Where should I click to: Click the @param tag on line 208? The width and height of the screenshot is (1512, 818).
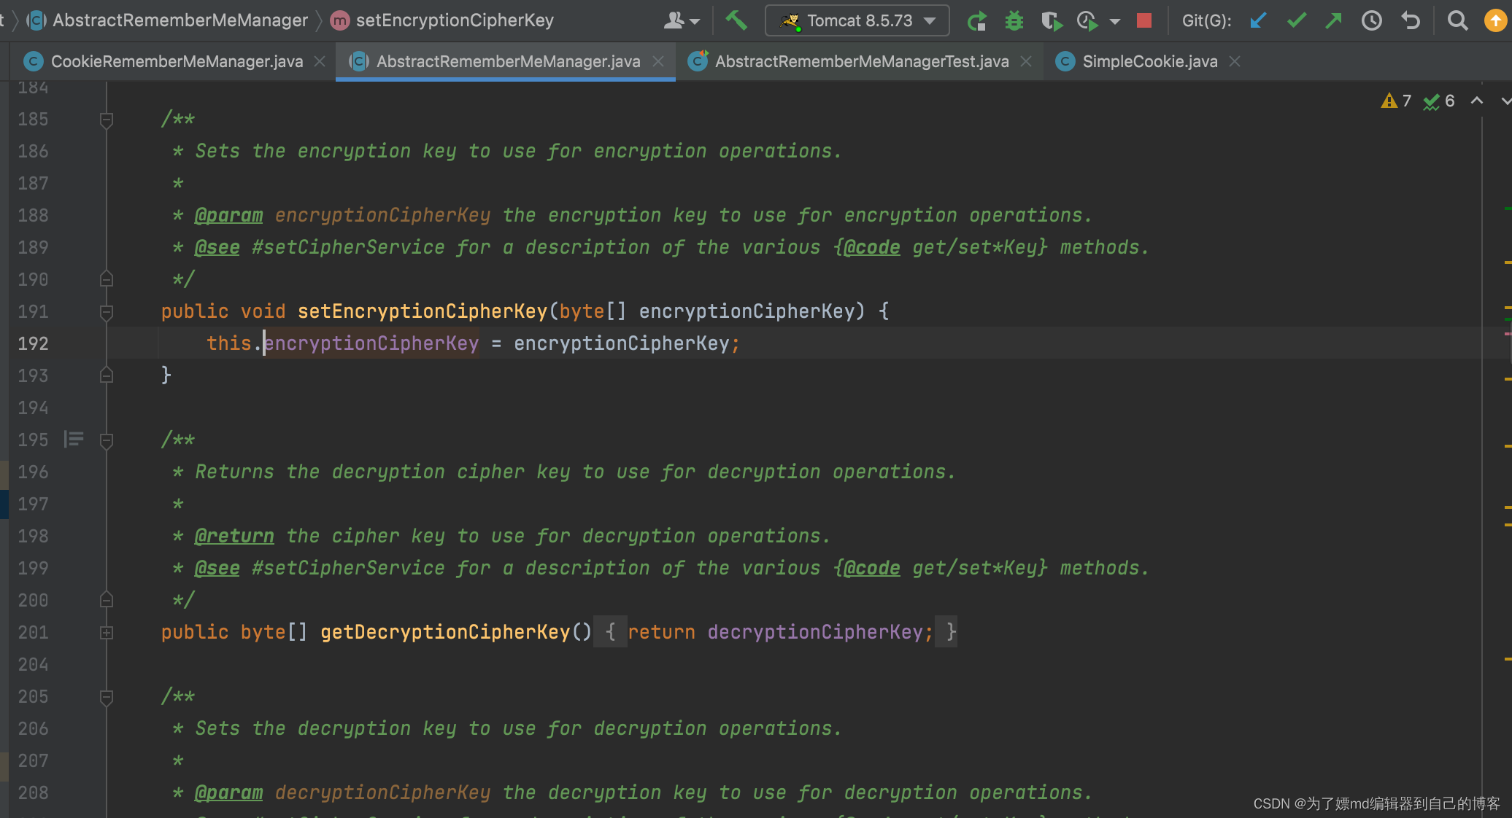(228, 792)
